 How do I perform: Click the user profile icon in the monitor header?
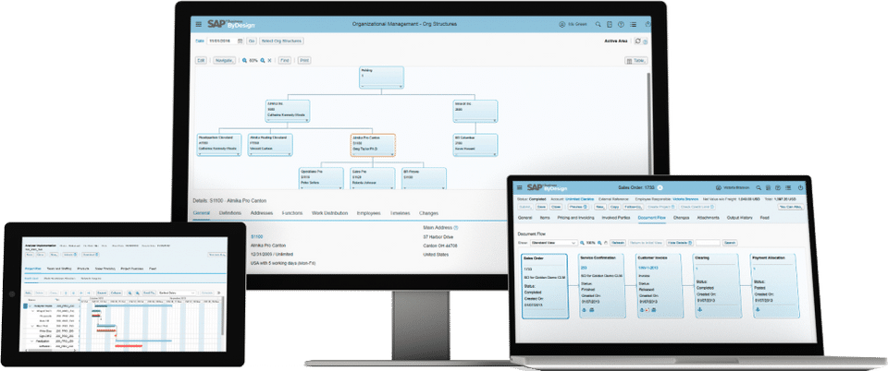tap(561, 24)
